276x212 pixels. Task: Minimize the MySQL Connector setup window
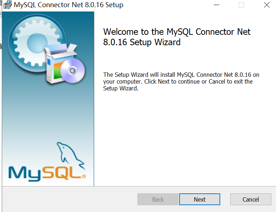(216, 5)
